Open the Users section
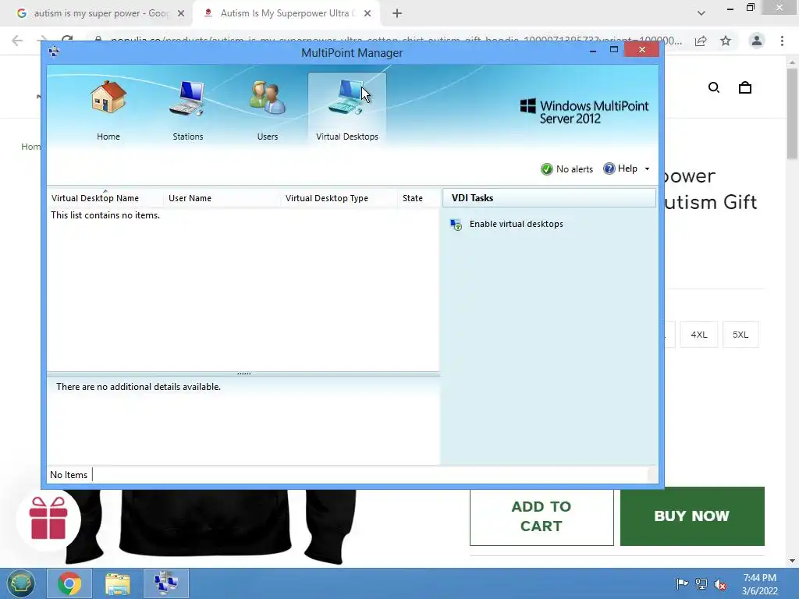This screenshot has height=599, width=799. coord(268,111)
